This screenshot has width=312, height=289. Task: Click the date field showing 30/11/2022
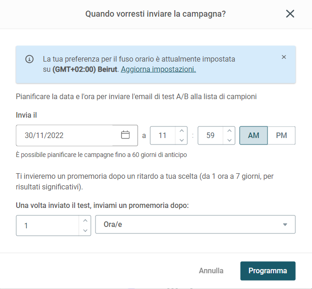64,135
